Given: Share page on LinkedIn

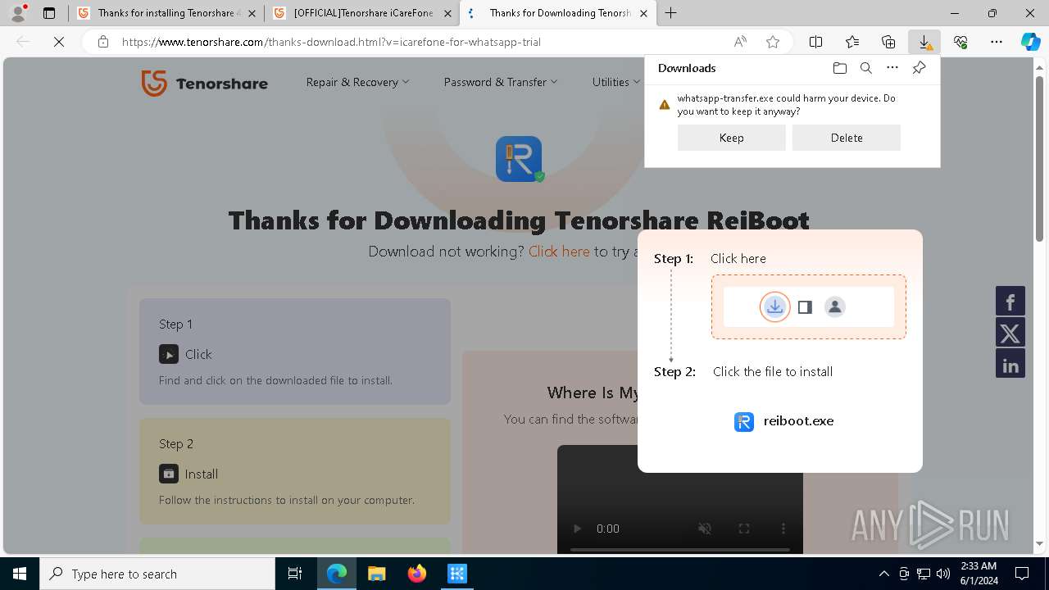Looking at the screenshot, I should [x=1010, y=364].
